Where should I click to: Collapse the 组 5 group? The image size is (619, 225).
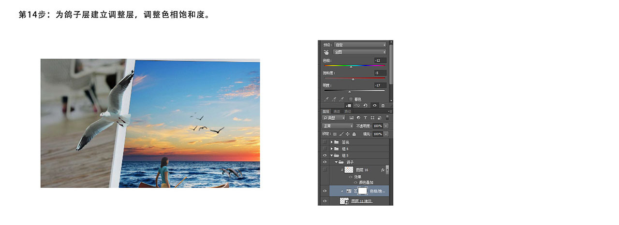[x=332, y=155]
